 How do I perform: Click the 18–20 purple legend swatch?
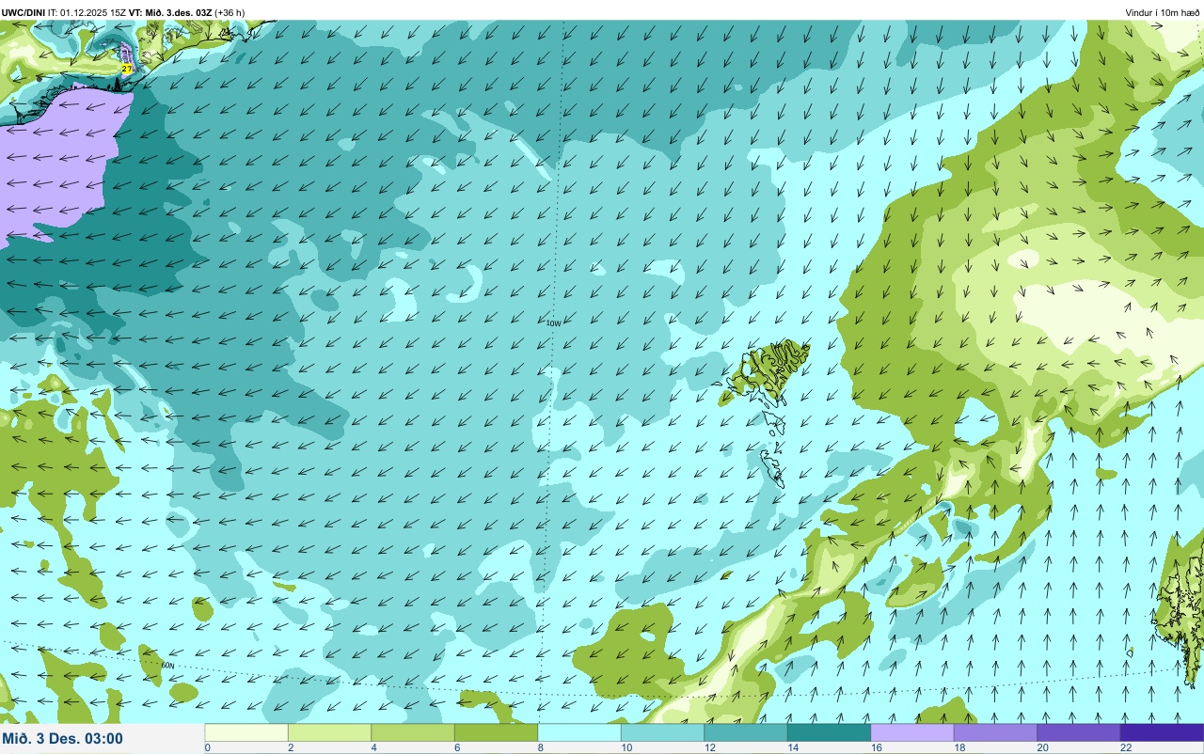click(x=995, y=732)
